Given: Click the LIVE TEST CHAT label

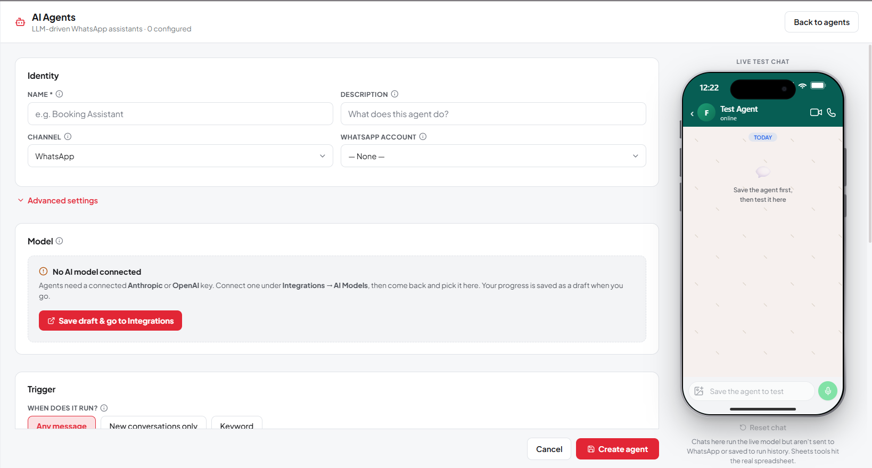Looking at the screenshot, I should tap(763, 62).
